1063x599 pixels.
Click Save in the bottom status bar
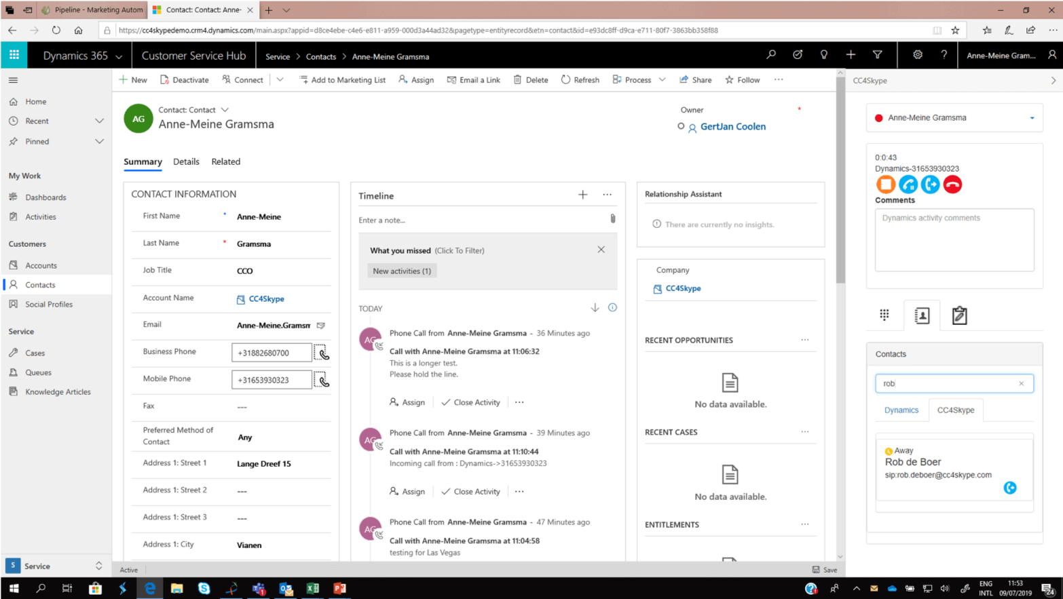coord(825,570)
